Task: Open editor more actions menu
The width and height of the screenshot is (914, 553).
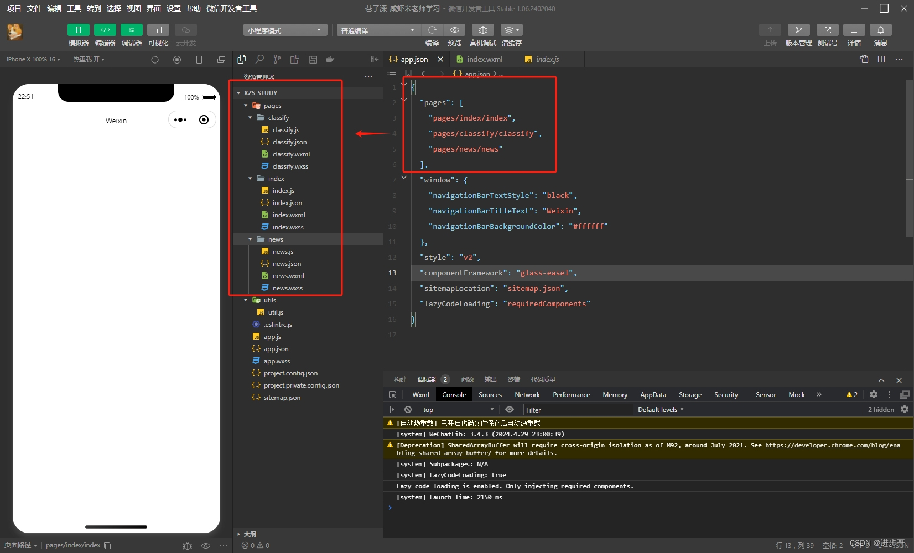Action: 899,59
